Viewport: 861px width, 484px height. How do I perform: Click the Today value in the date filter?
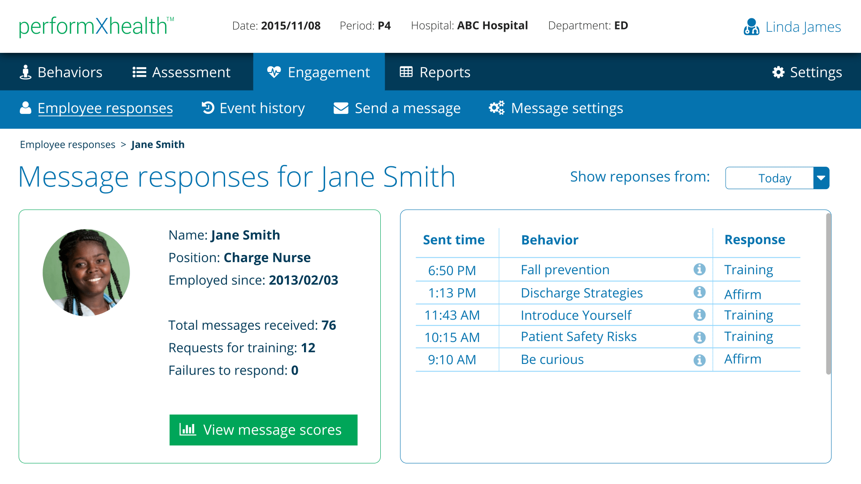[775, 178]
